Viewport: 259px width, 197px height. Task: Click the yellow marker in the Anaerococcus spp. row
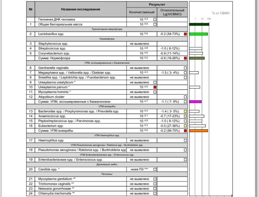coord(185,116)
